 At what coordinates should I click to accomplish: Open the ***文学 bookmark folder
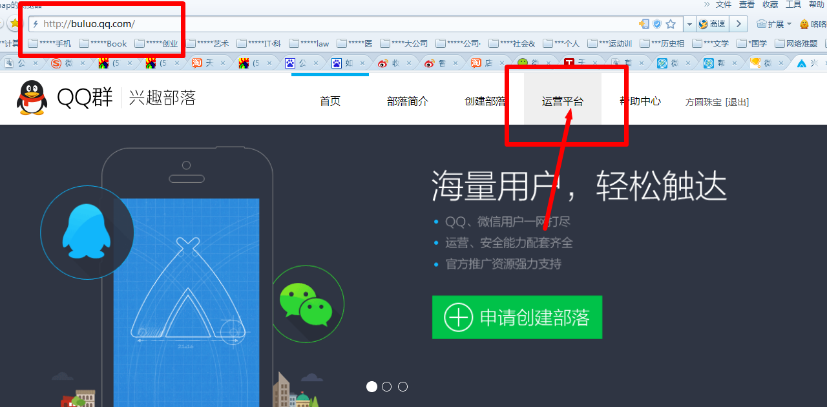711,43
